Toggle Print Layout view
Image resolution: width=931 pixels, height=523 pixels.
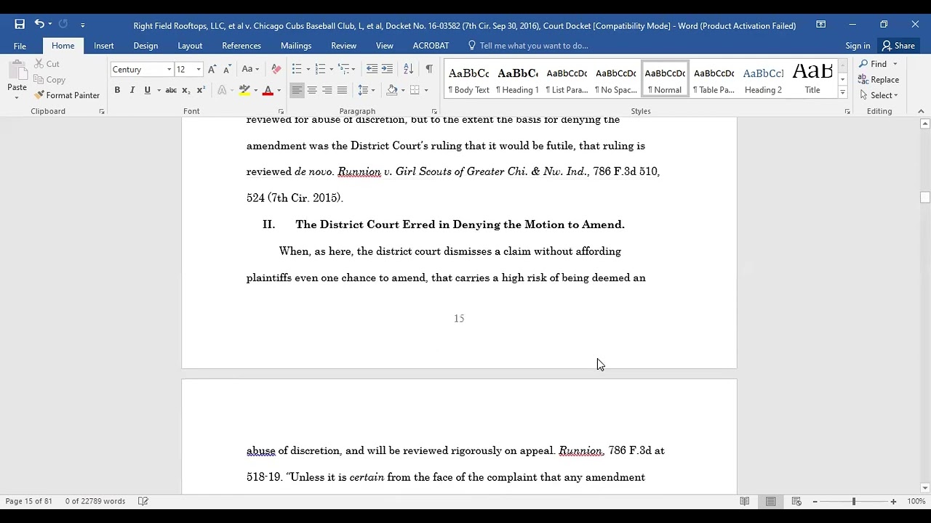pos(770,501)
